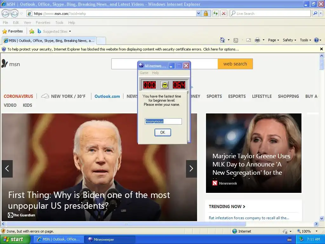
Task: Click the Windows start button
Action: pyautogui.click(x=15, y=240)
